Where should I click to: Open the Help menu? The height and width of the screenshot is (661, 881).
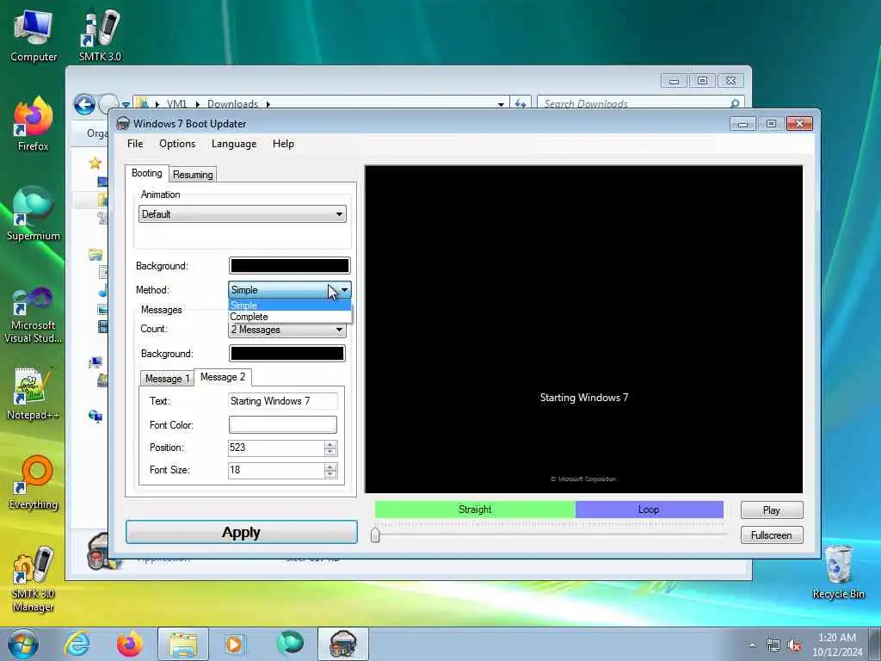[283, 144]
